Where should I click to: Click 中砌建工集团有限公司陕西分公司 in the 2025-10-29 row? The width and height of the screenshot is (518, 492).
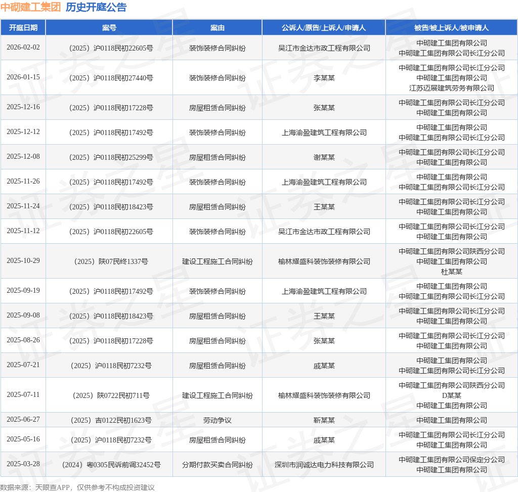click(452, 251)
